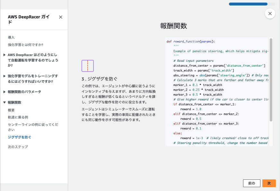Screen dimensions: 280x191
Task: Click the '3 . ジグザグを防ぐ' heading
Action: [x=100, y=79]
